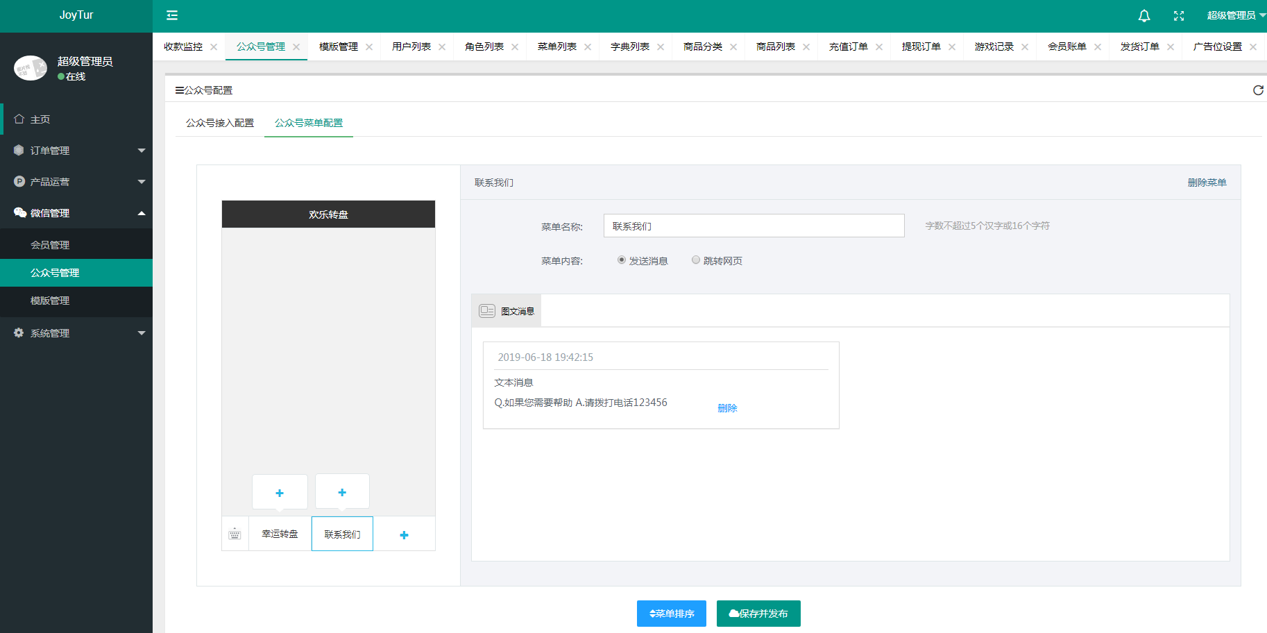This screenshot has width=1267, height=633.
Task: Open the 用户列表 tab
Action: tap(411, 47)
